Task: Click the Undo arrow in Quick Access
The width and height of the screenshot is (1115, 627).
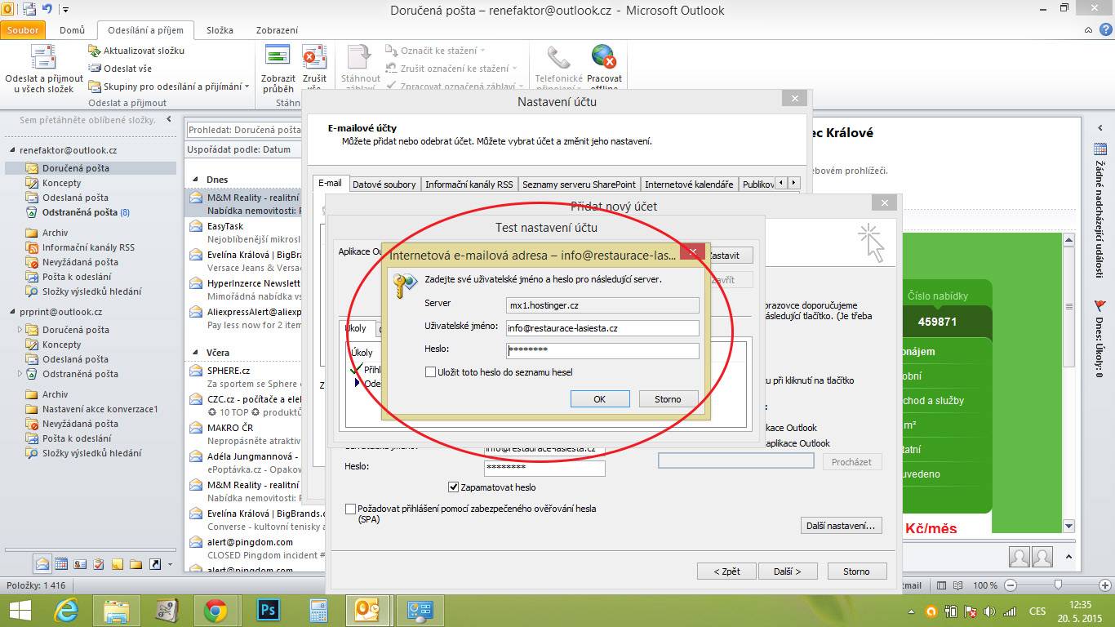Action: tap(47, 10)
